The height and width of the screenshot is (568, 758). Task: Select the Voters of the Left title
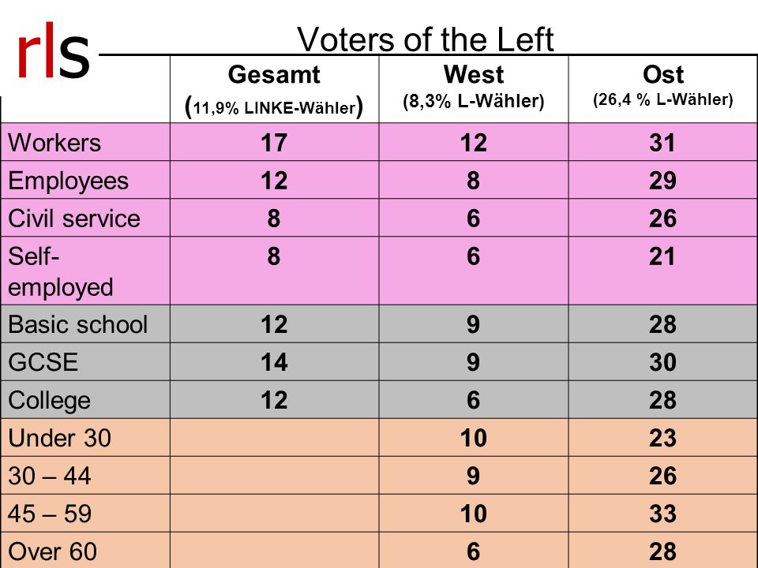pos(425,39)
